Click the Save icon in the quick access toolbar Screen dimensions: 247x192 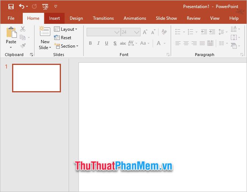pos(11,6)
